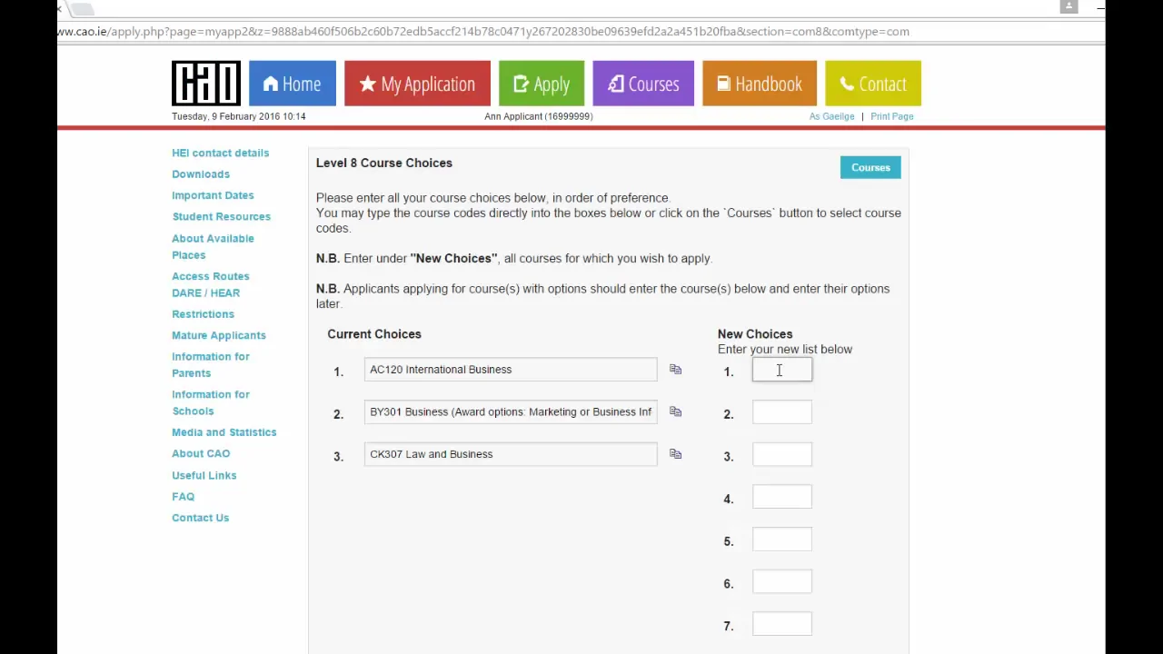The width and height of the screenshot is (1163, 654).
Task: Switch language via As Gaeilge link
Action: point(831,116)
